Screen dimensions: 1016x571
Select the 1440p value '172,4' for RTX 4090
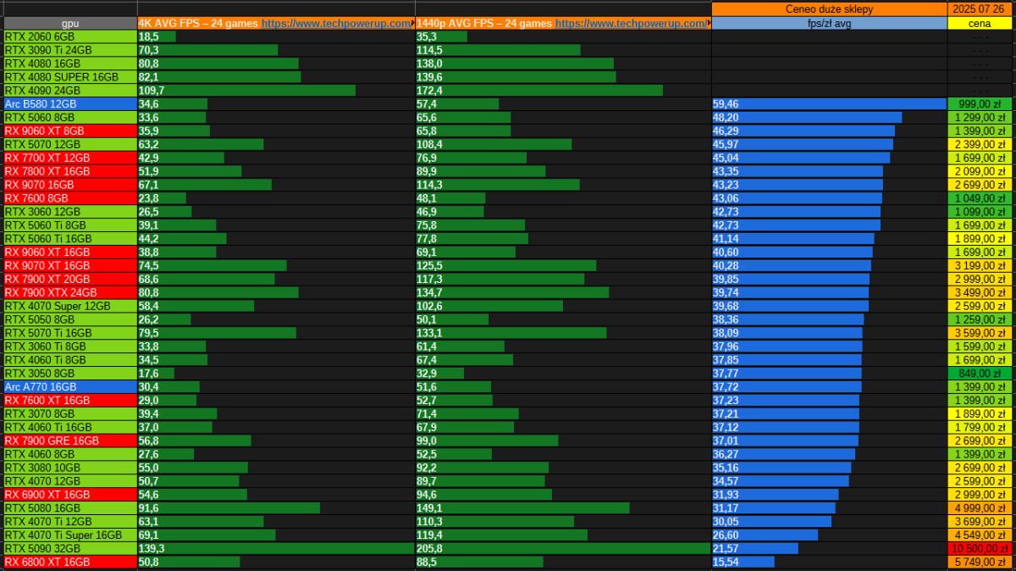429,91
